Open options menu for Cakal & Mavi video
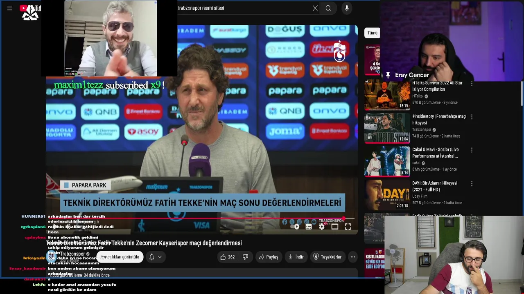This screenshot has width=524, height=294. click(x=472, y=150)
